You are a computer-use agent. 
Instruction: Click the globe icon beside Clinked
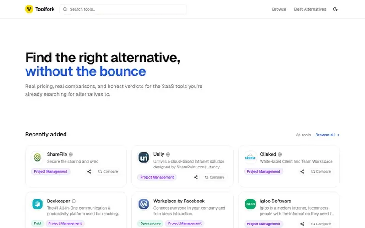click(x=280, y=154)
